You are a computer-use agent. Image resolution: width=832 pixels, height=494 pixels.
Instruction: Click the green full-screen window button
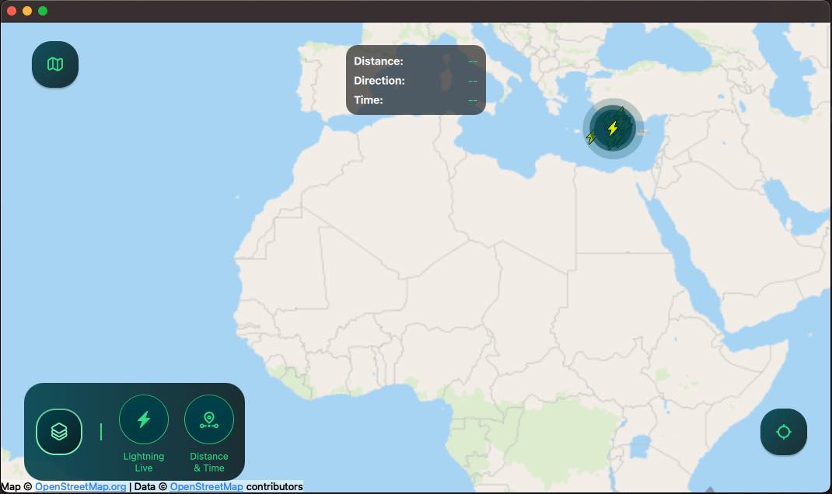[x=43, y=11]
